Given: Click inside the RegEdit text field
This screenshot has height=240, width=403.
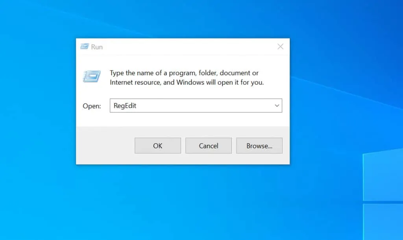Looking at the screenshot, I should pyautogui.click(x=177, y=105).
